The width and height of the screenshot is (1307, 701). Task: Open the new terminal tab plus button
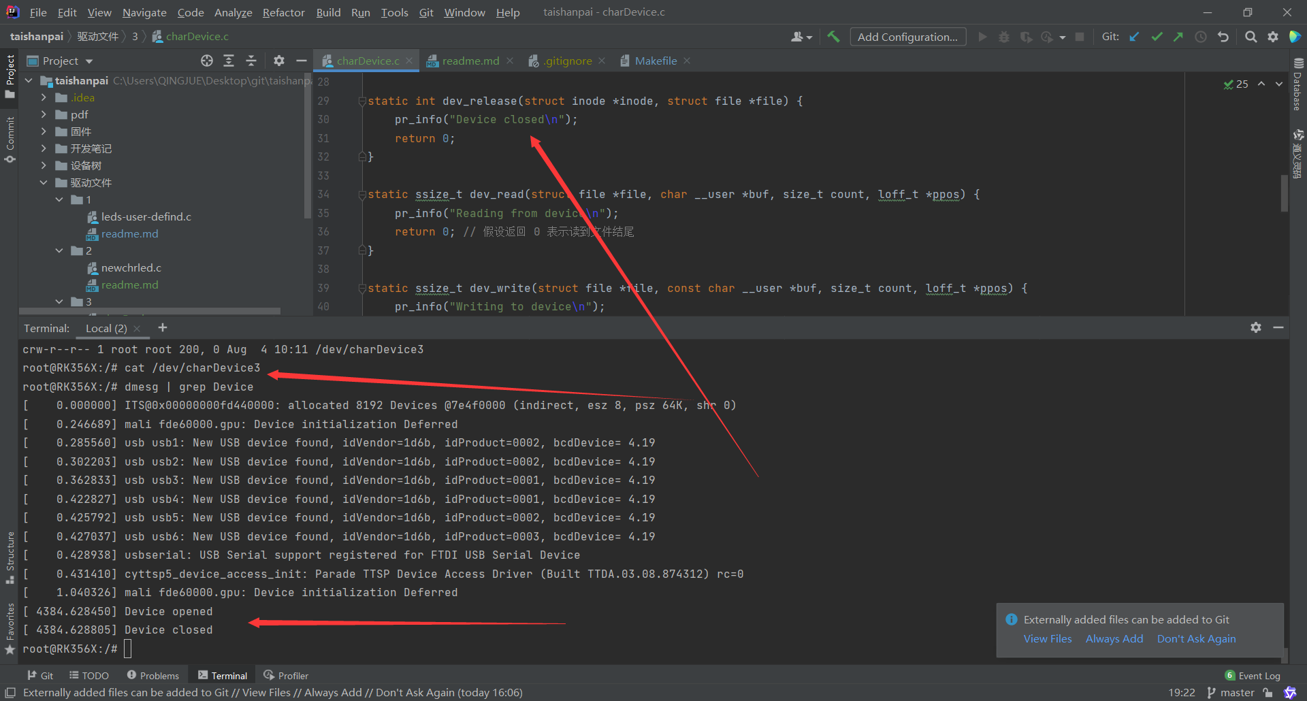click(x=163, y=328)
